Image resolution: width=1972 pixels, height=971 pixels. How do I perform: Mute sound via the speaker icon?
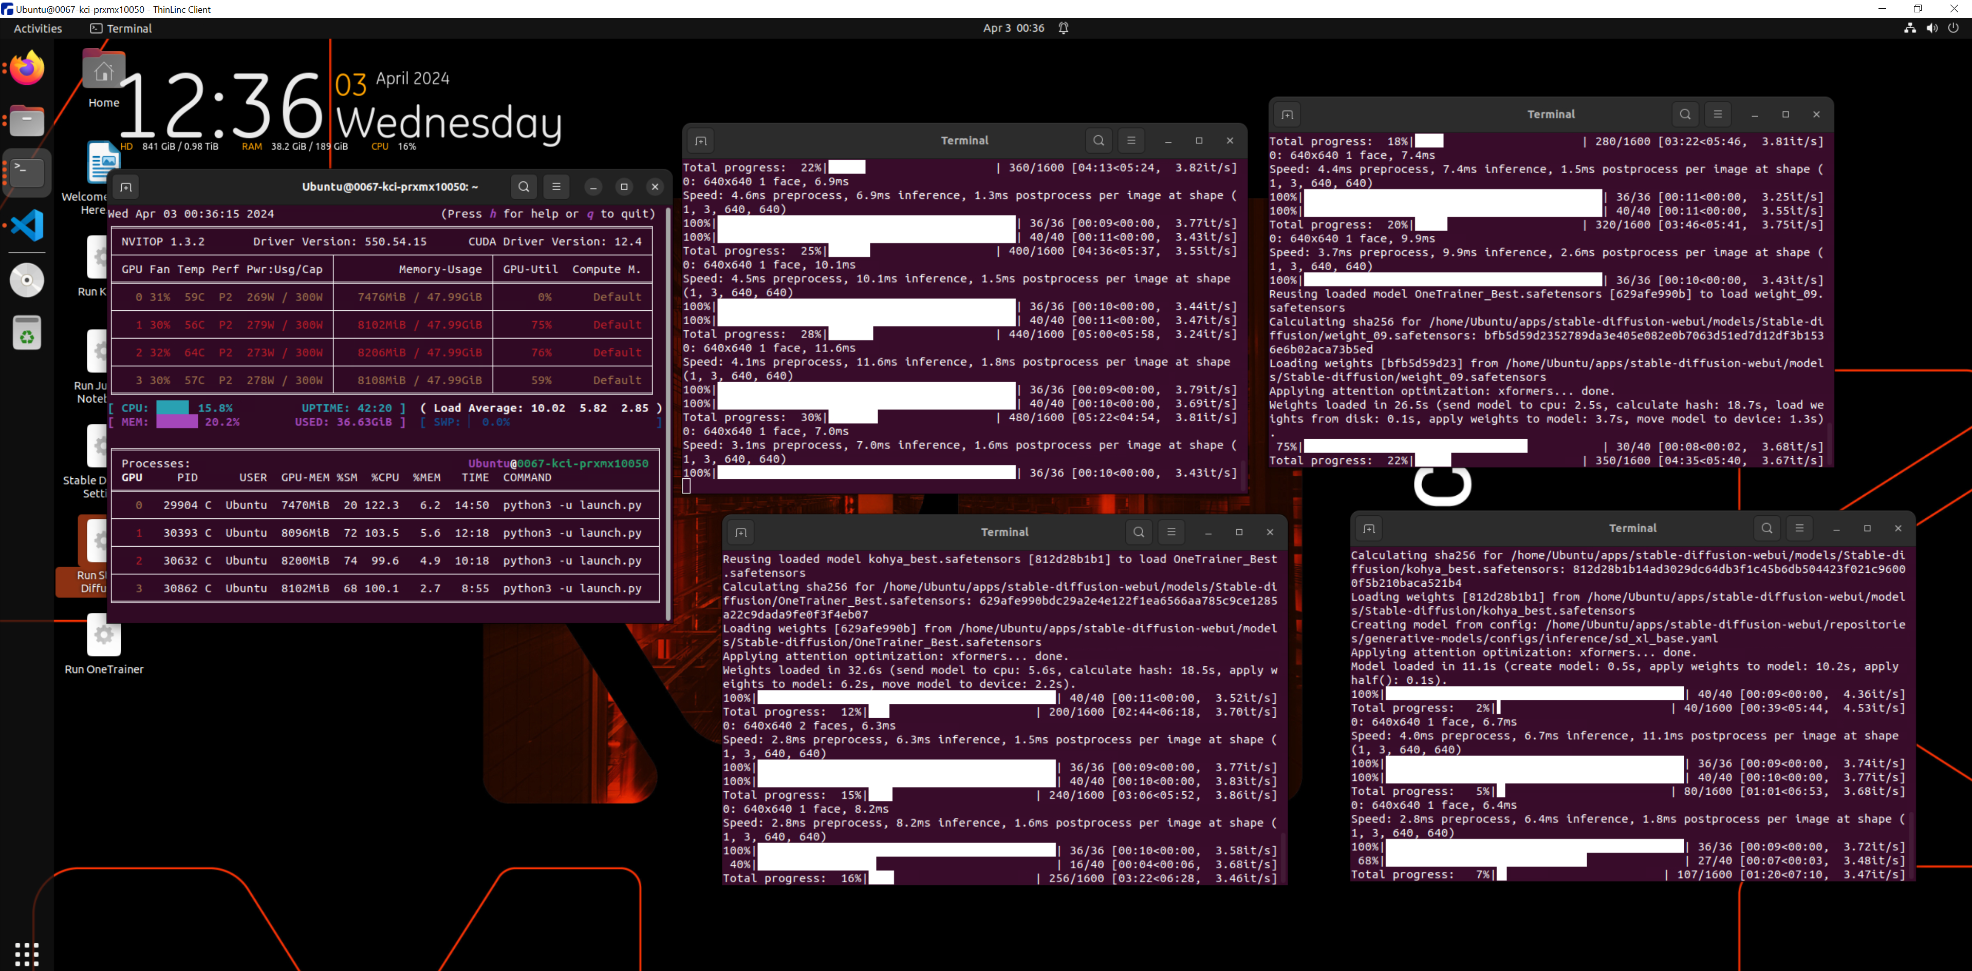point(1931,28)
